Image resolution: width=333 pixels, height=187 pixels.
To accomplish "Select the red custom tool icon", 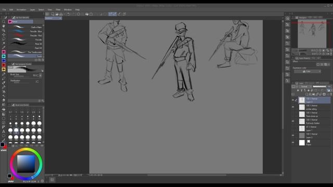I will tap(4, 65).
